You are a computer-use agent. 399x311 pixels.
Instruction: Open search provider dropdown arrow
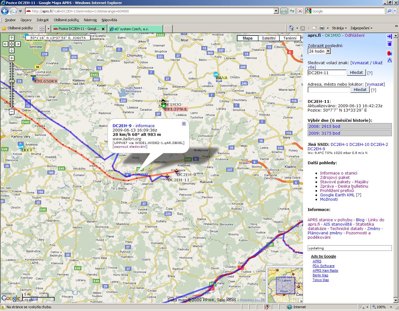coord(395,11)
